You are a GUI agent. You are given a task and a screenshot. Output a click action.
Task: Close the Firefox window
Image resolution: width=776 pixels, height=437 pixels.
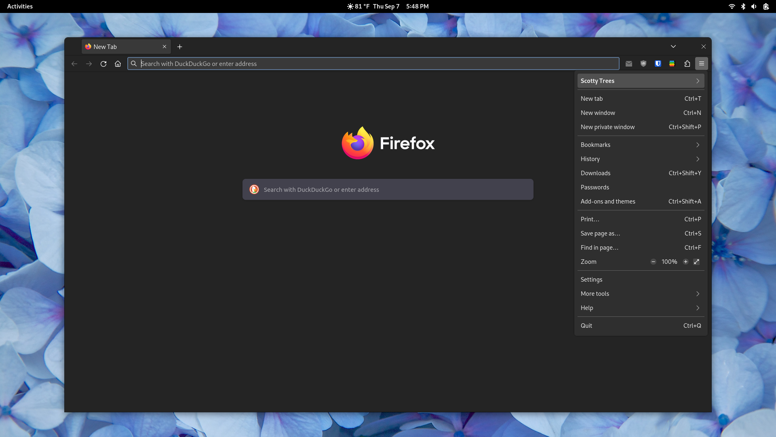(x=704, y=47)
